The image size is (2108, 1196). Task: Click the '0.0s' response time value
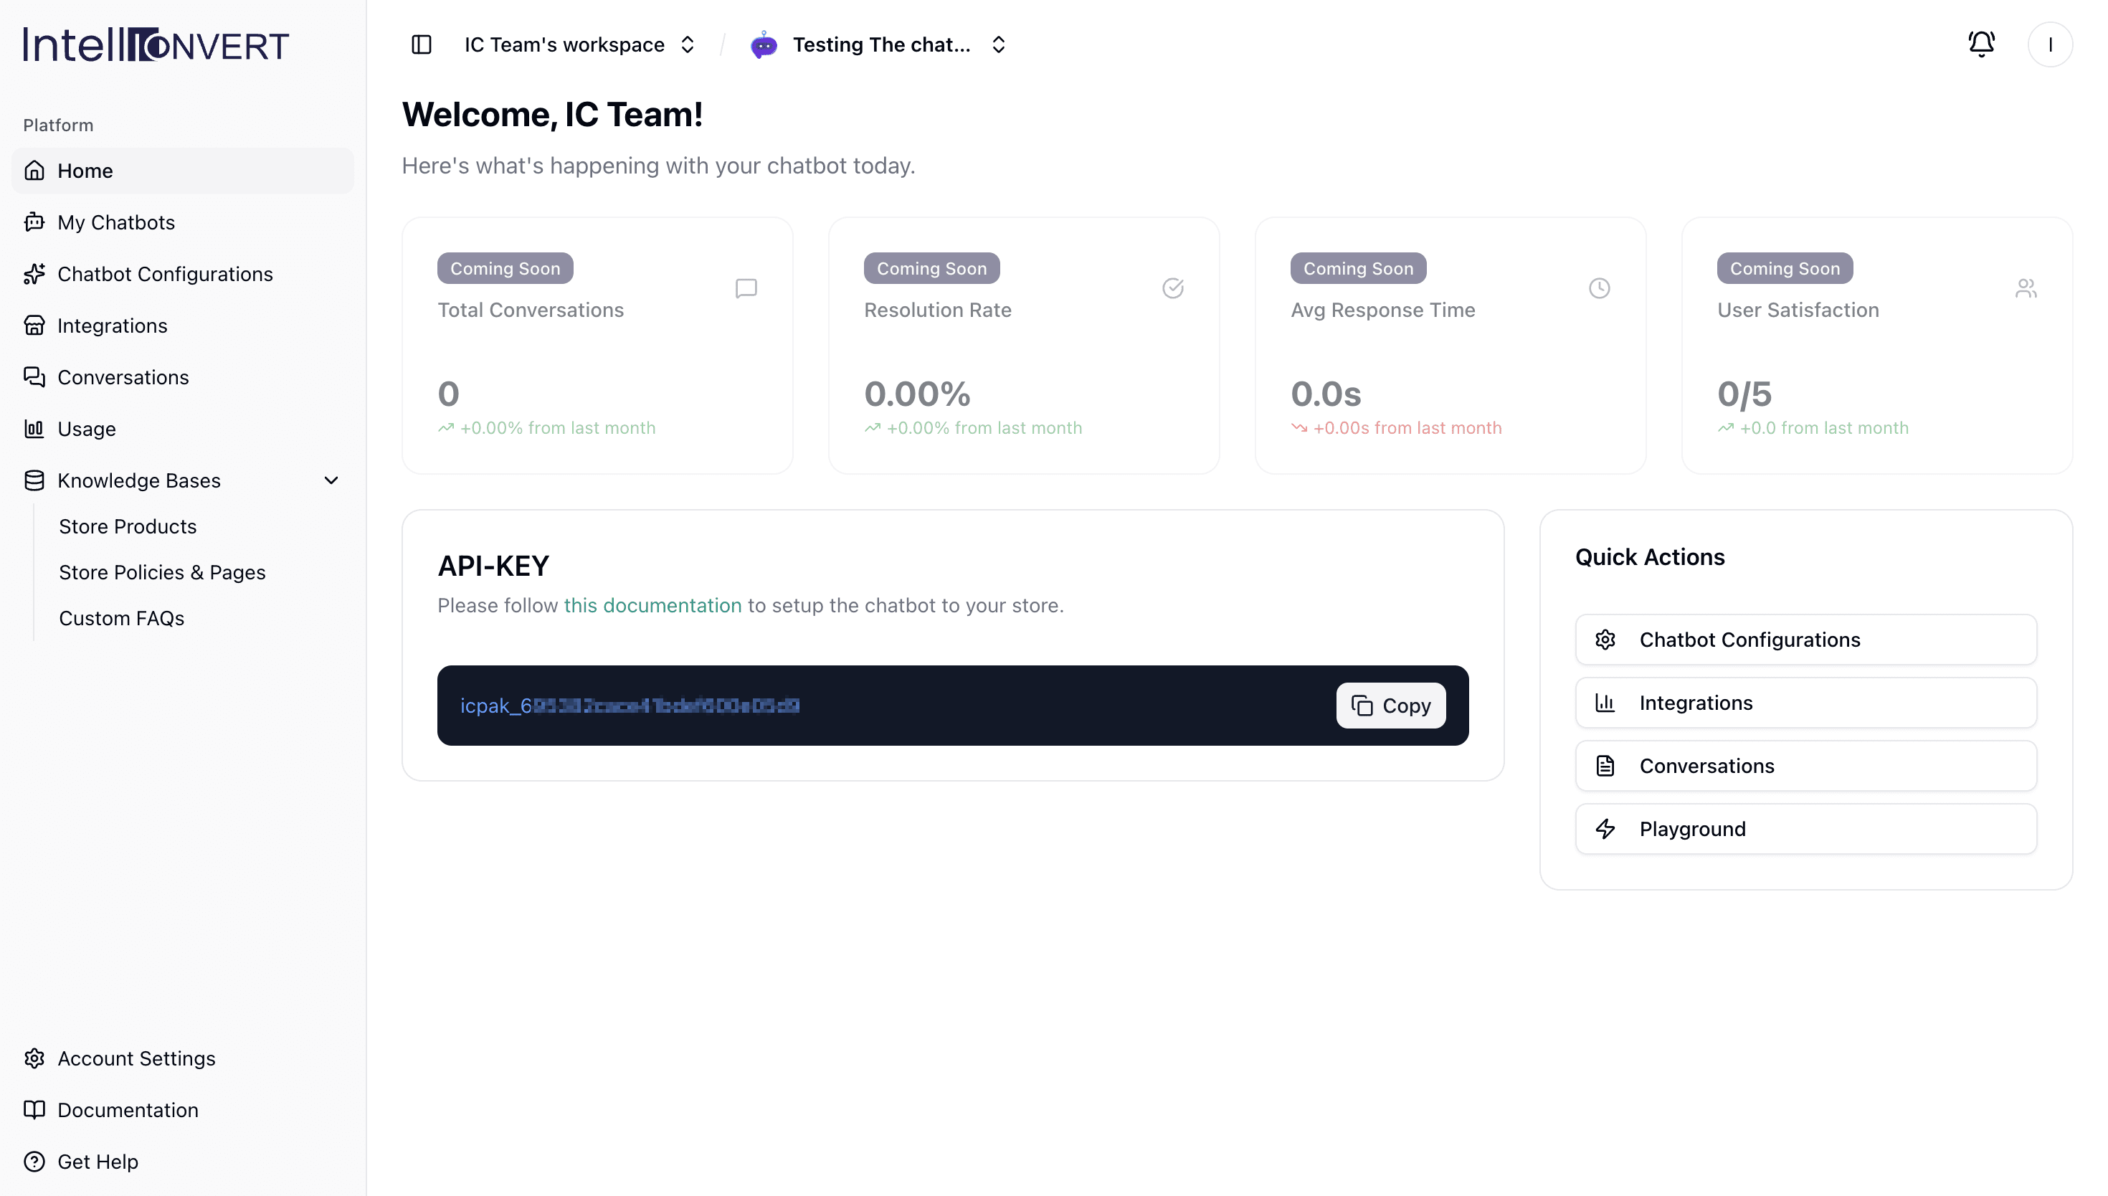[1326, 394]
